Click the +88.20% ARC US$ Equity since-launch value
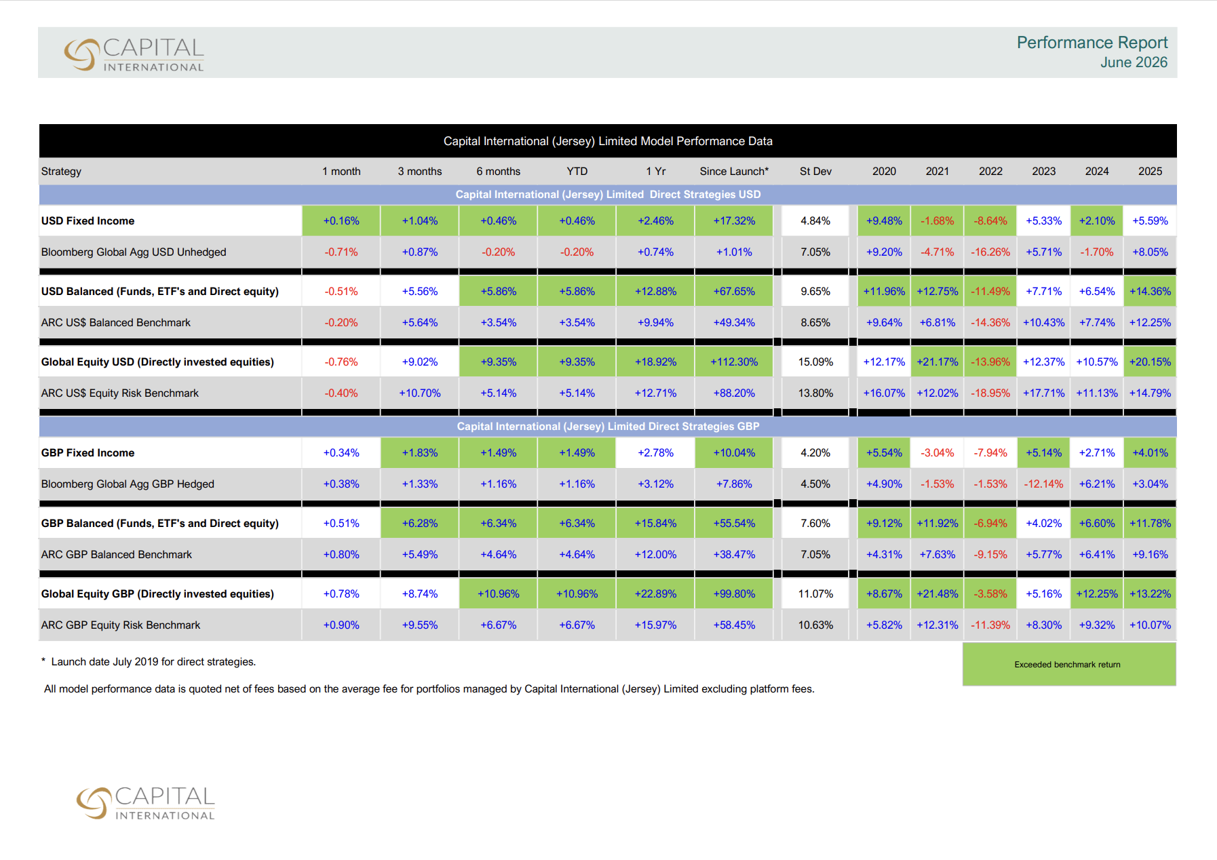The image size is (1217, 860). 734,393
